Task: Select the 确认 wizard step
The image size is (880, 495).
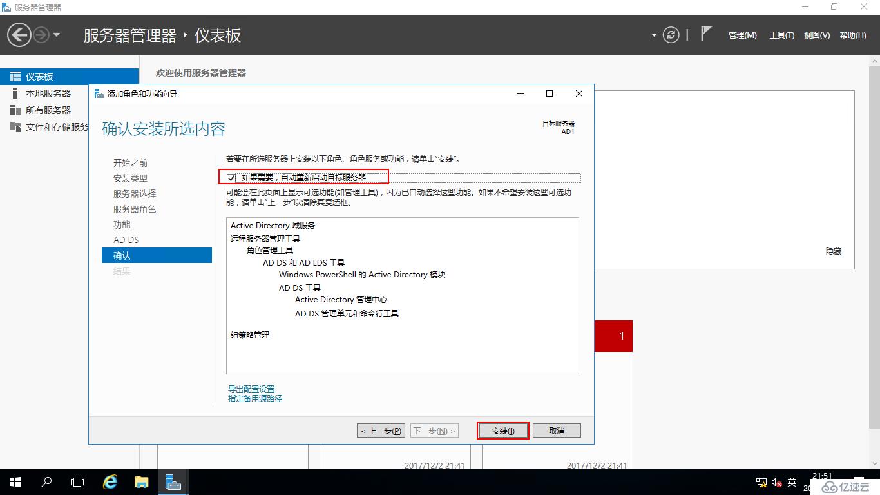Action: click(x=157, y=255)
